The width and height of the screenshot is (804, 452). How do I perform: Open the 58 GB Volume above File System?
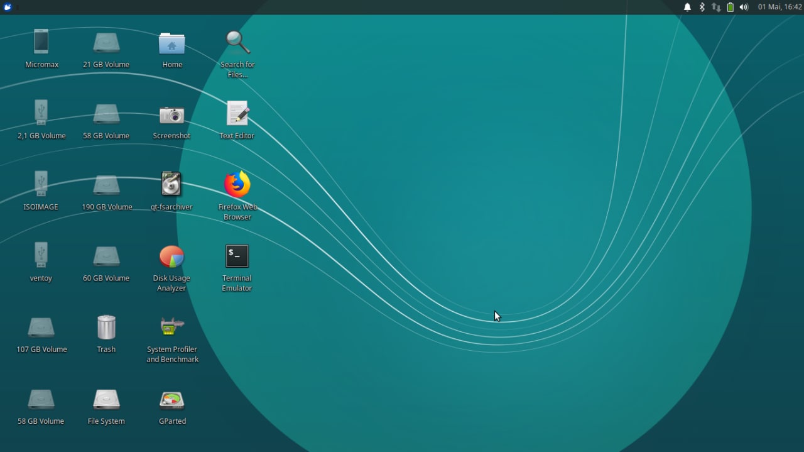pos(41,399)
